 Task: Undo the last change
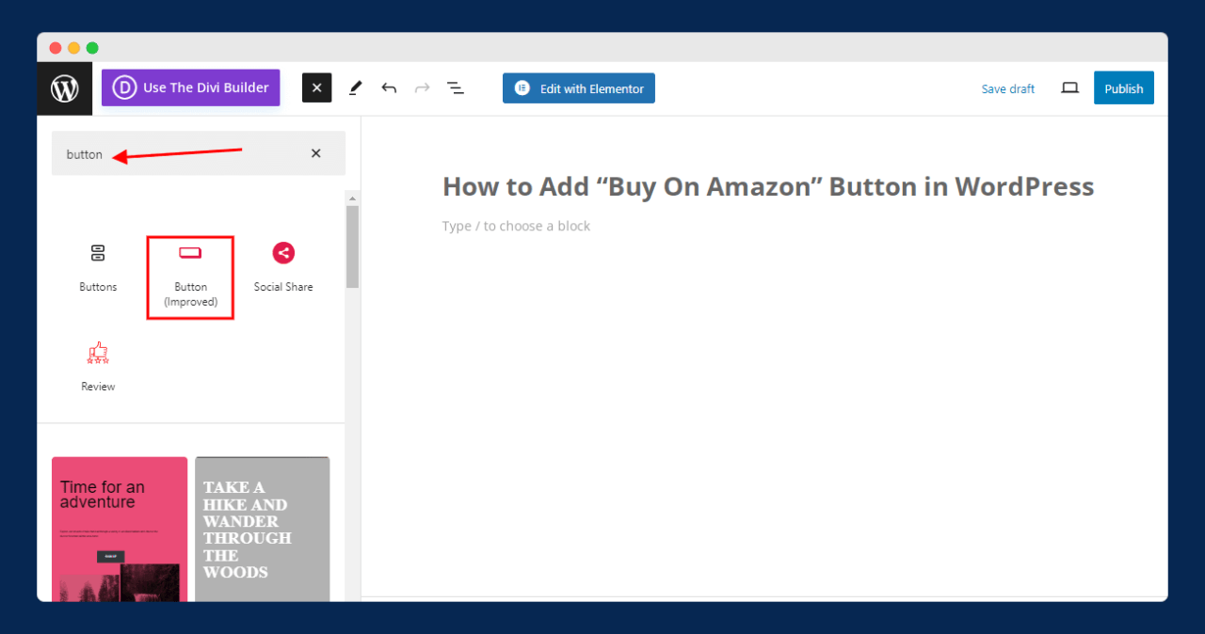pyautogui.click(x=389, y=87)
